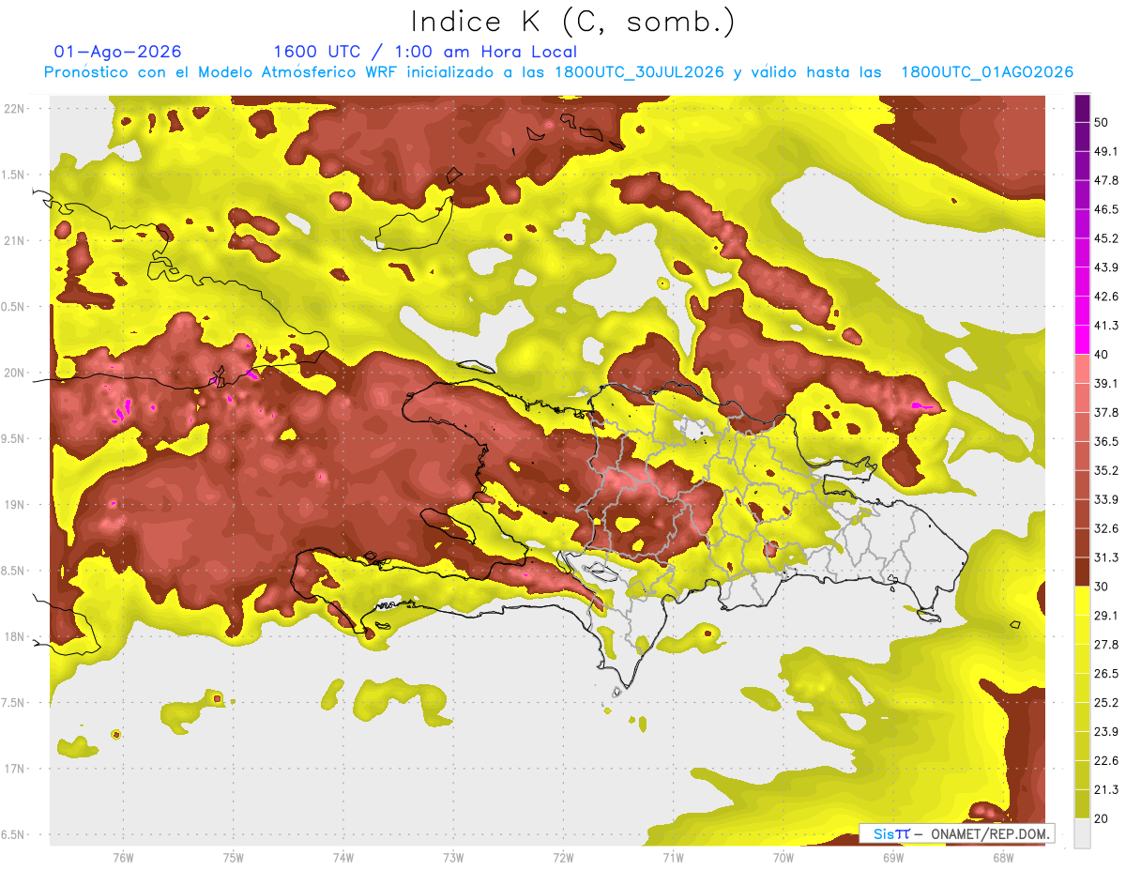
Task: Click the colorbar value 46.5
Action: point(1106,209)
